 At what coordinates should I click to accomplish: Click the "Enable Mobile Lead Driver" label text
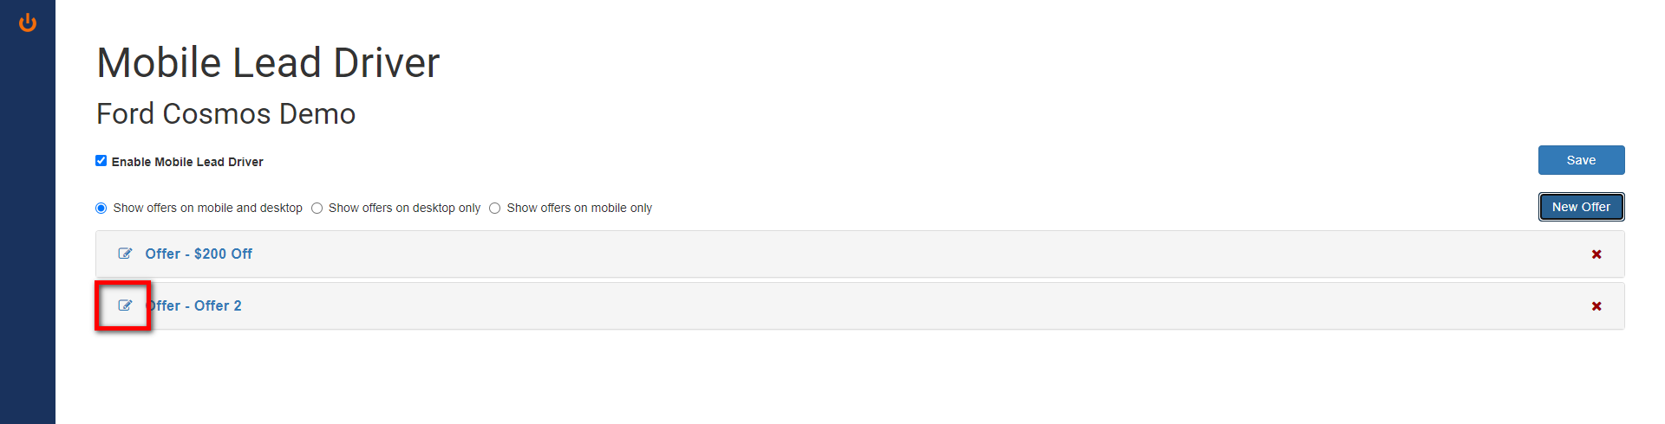(x=187, y=162)
